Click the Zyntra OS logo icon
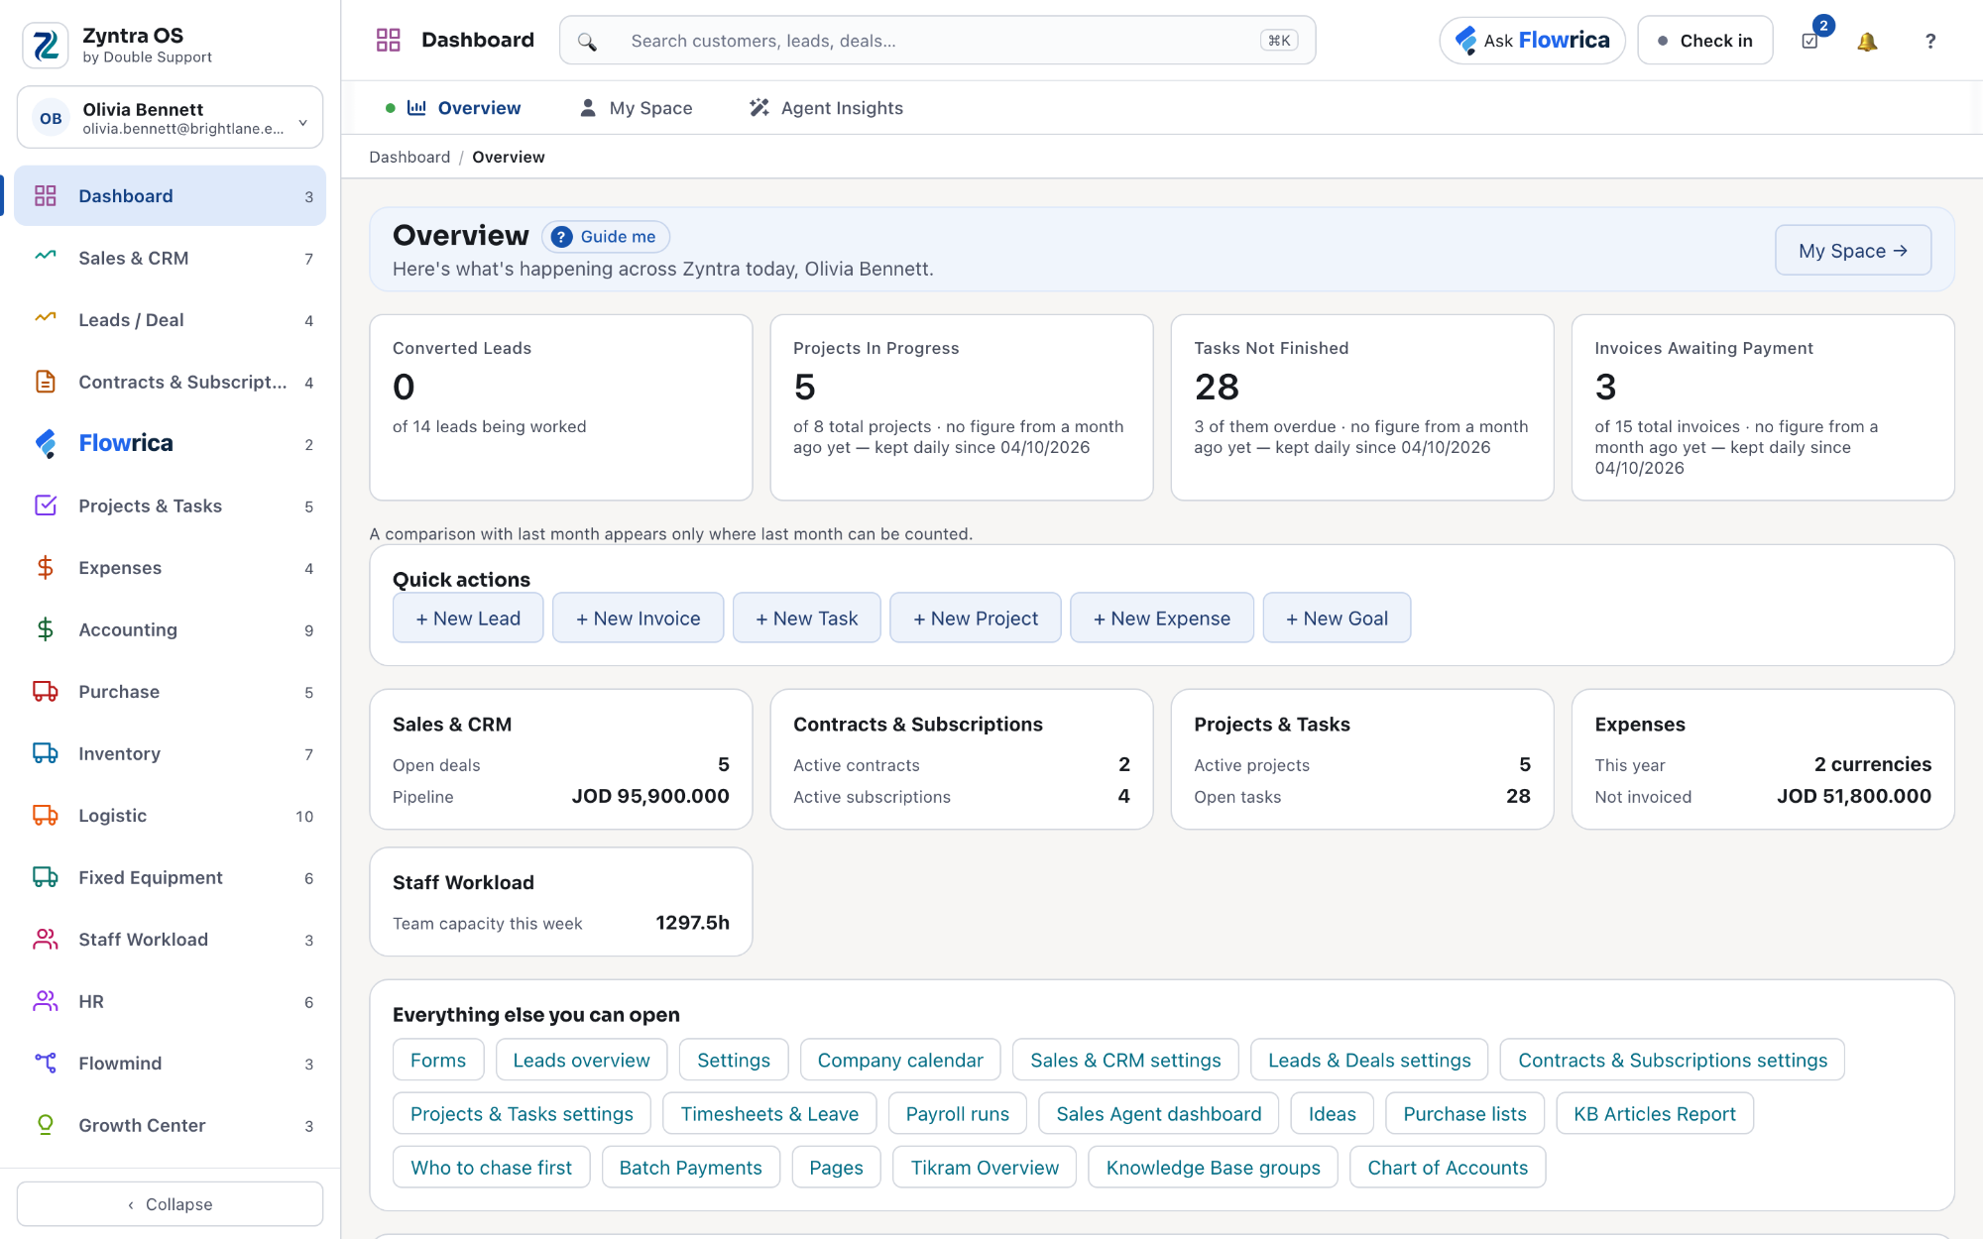This screenshot has height=1239, width=1983. (46, 45)
